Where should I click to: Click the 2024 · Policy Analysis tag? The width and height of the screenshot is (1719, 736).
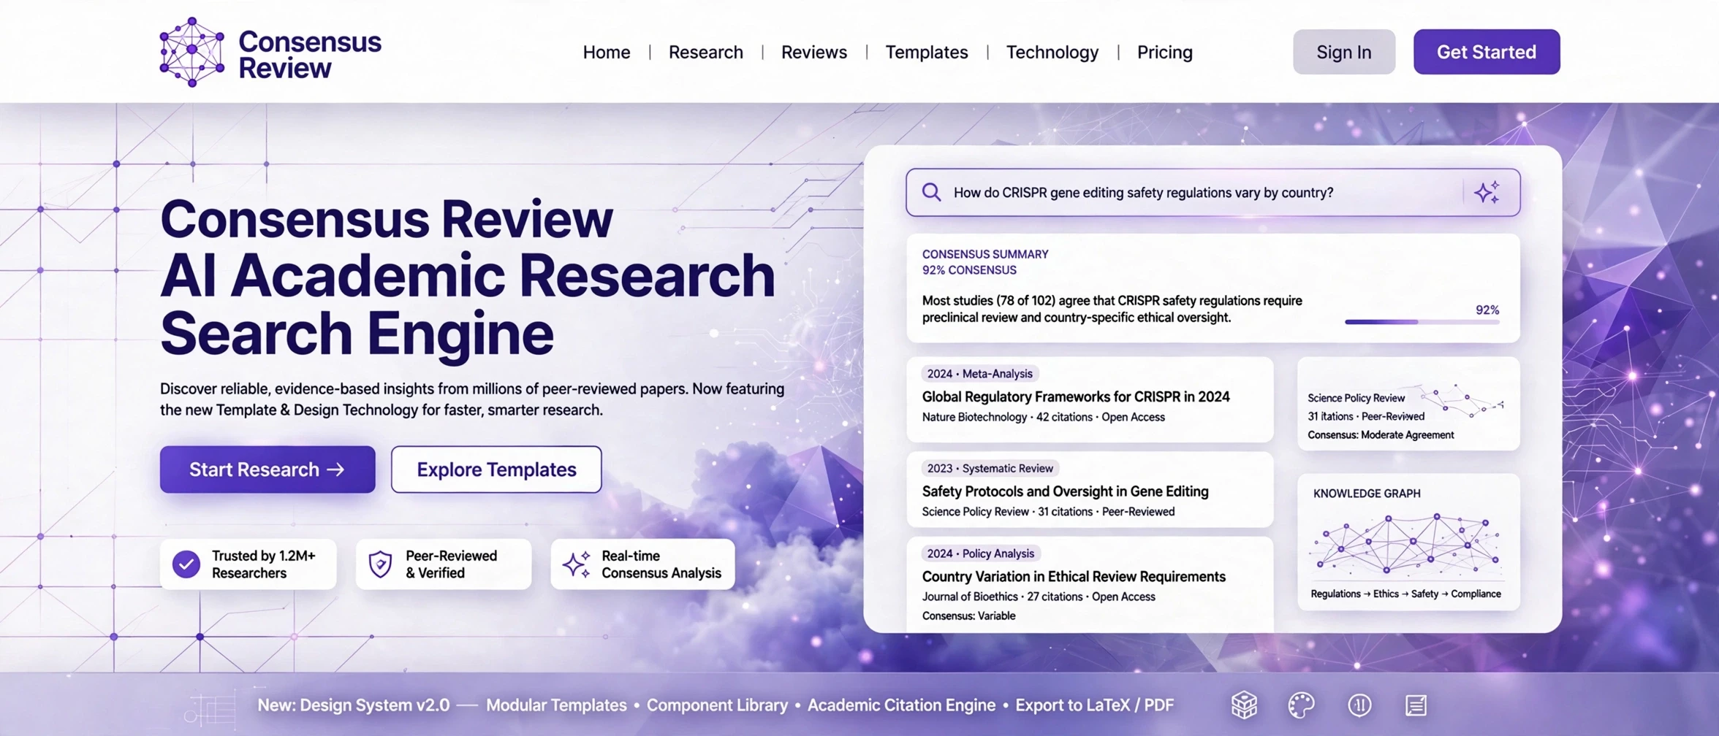point(980,553)
